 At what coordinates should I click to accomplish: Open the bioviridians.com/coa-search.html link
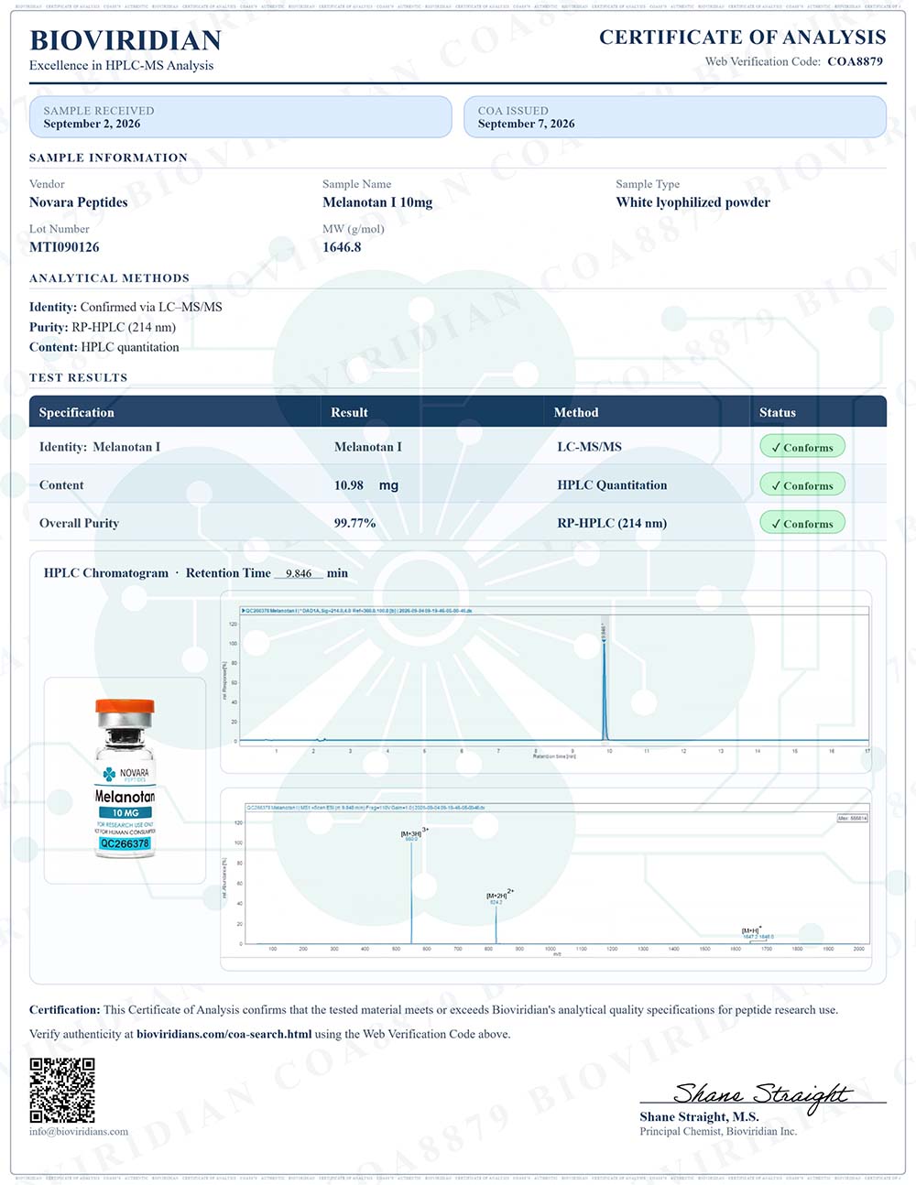[224, 1034]
